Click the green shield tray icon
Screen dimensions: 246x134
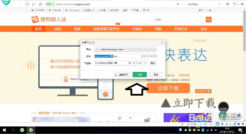(190, 130)
